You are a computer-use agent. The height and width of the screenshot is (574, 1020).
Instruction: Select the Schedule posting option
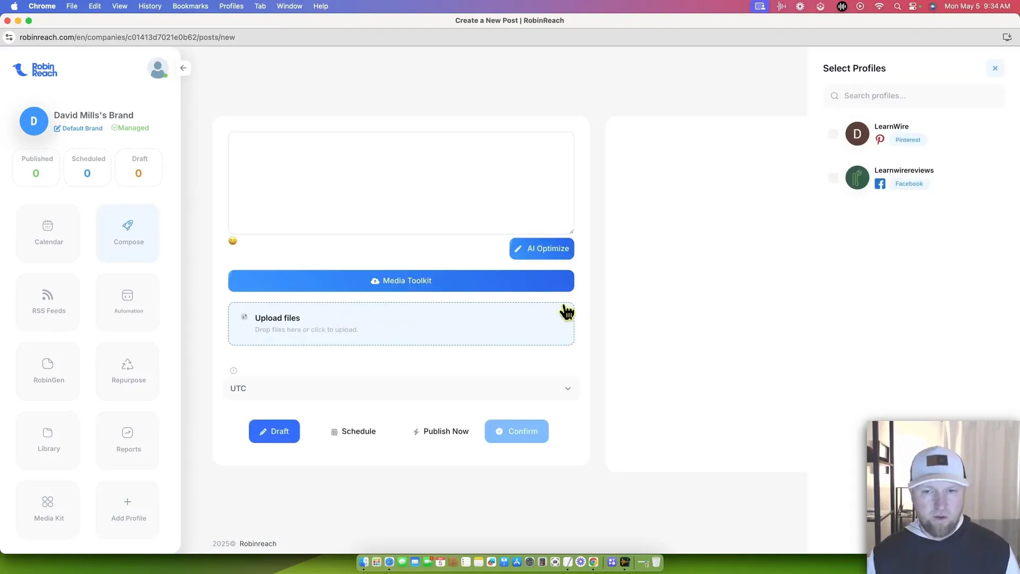[353, 431]
